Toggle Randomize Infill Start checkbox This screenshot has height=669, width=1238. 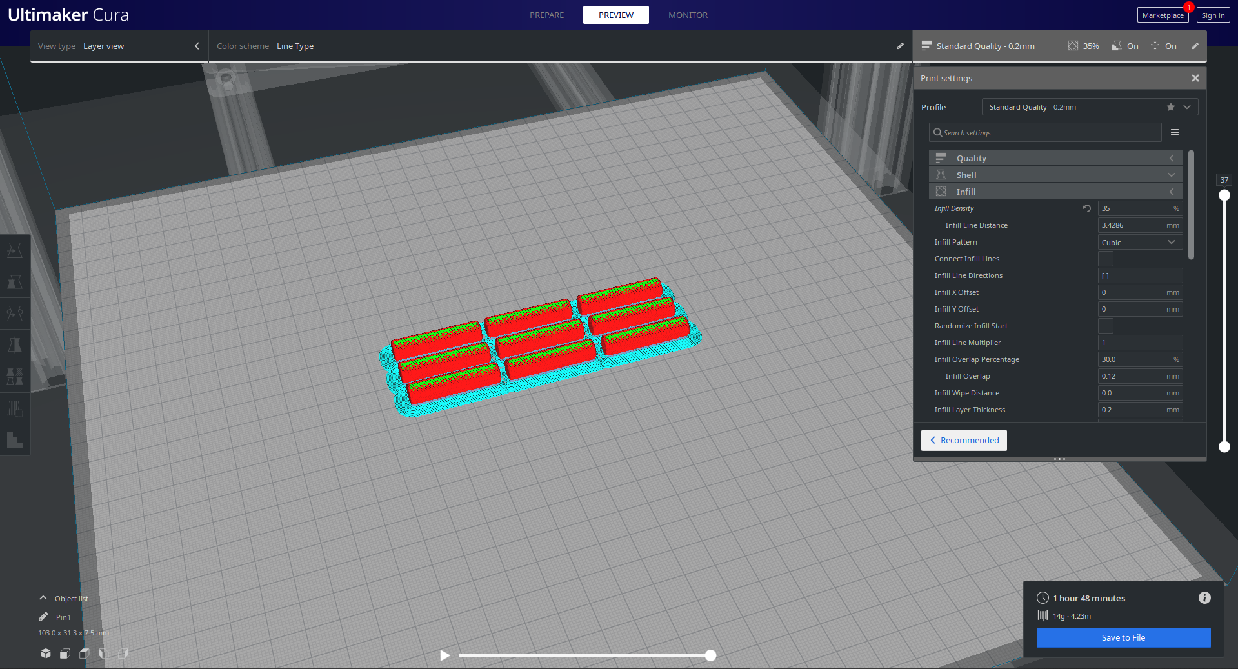tap(1106, 326)
